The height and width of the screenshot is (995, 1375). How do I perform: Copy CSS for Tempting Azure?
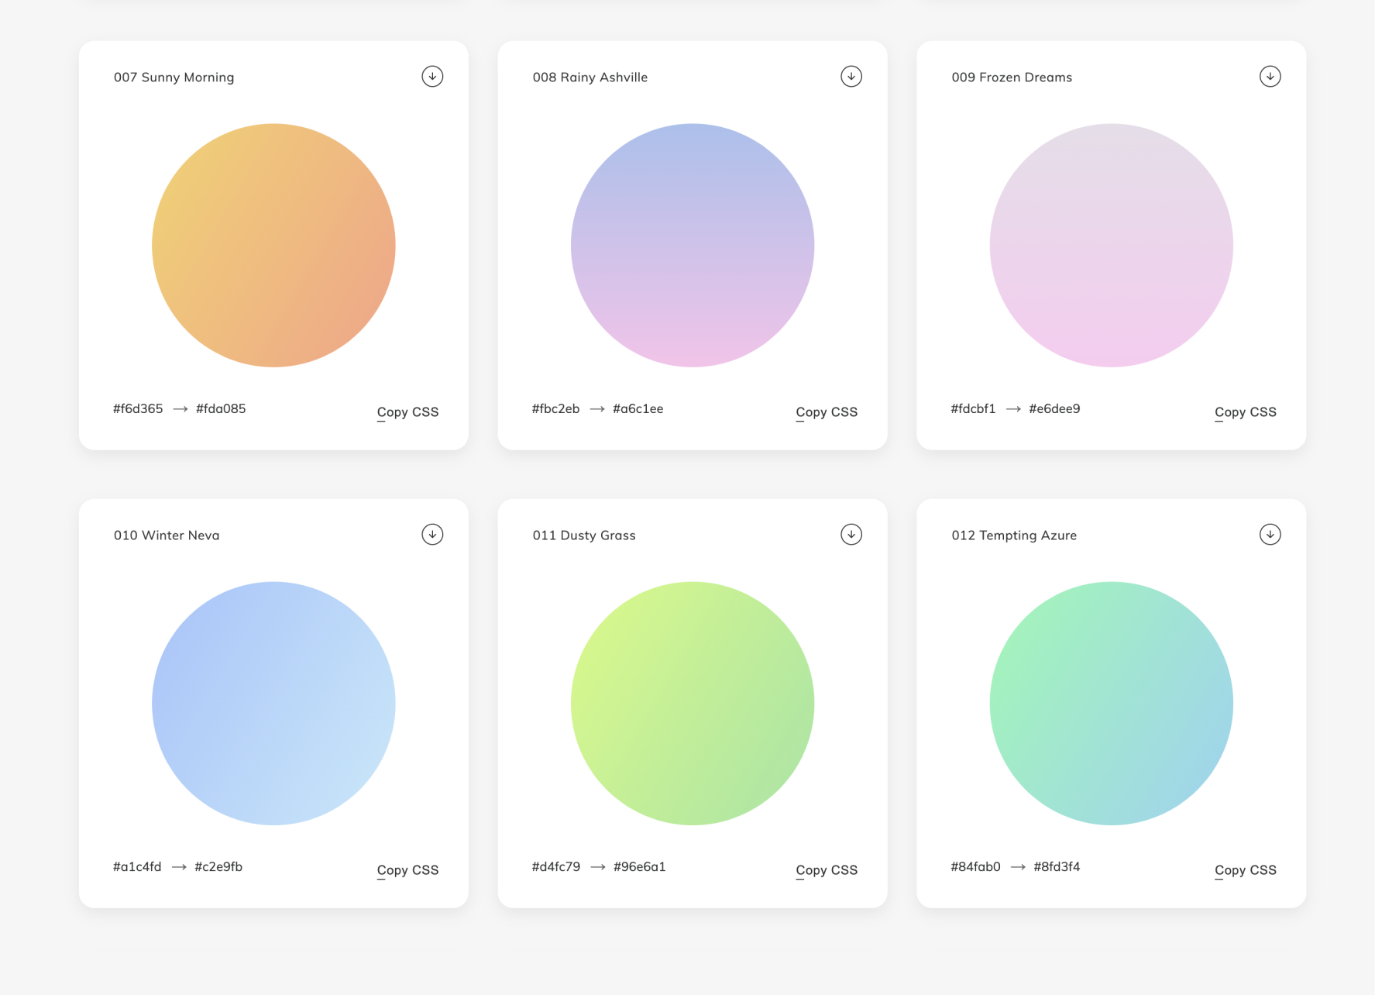point(1246,870)
